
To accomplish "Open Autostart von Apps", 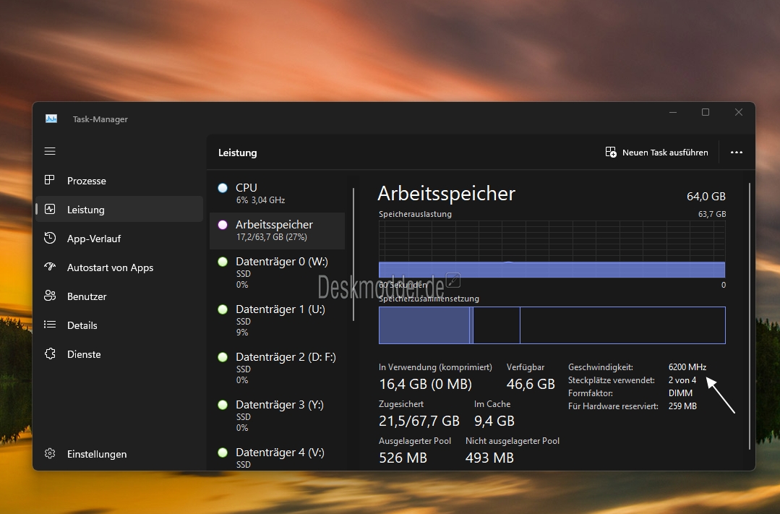I will pyautogui.click(x=119, y=267).
